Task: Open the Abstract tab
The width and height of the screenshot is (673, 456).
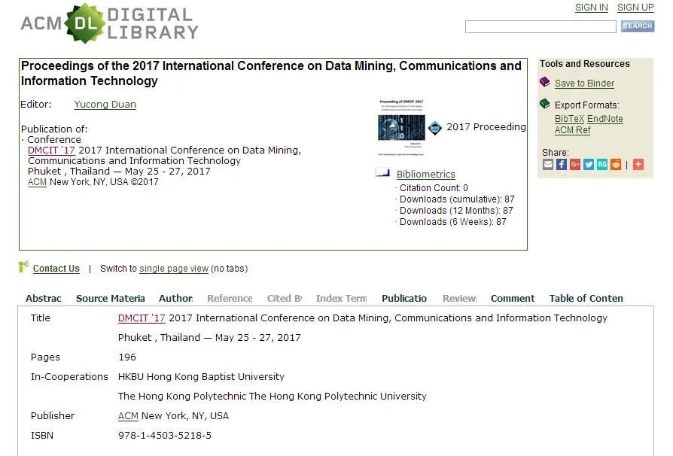Action: [x=44, y=298]
